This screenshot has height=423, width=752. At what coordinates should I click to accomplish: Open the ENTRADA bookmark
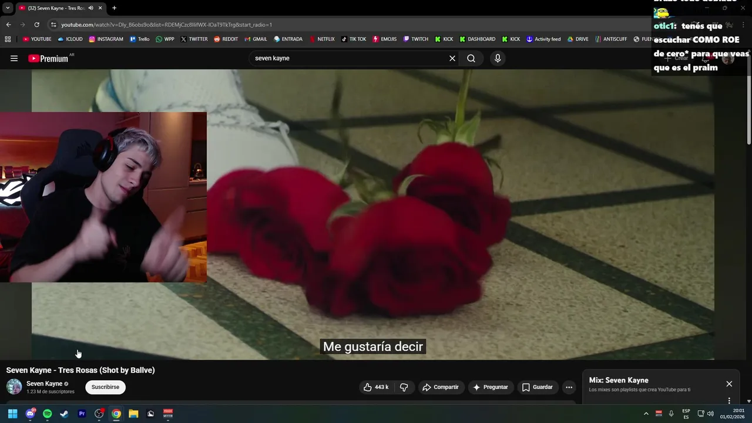click(288, 39)
